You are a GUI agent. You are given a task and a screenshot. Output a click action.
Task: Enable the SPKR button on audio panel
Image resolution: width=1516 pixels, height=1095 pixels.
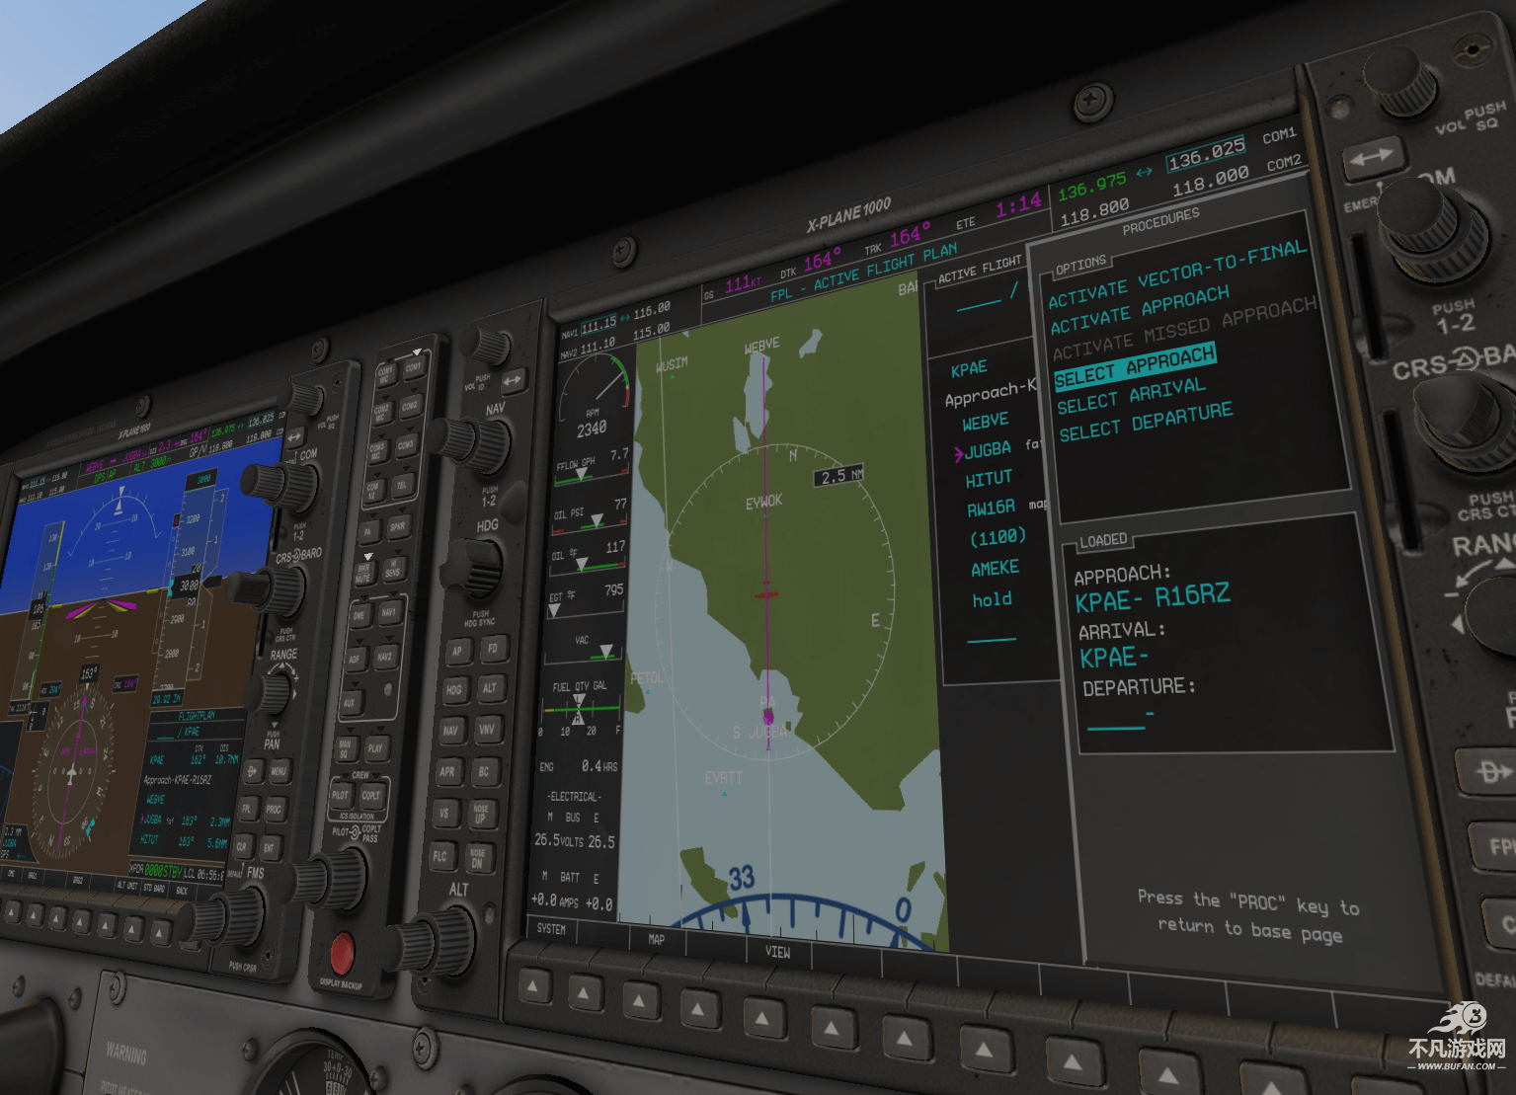399,527
